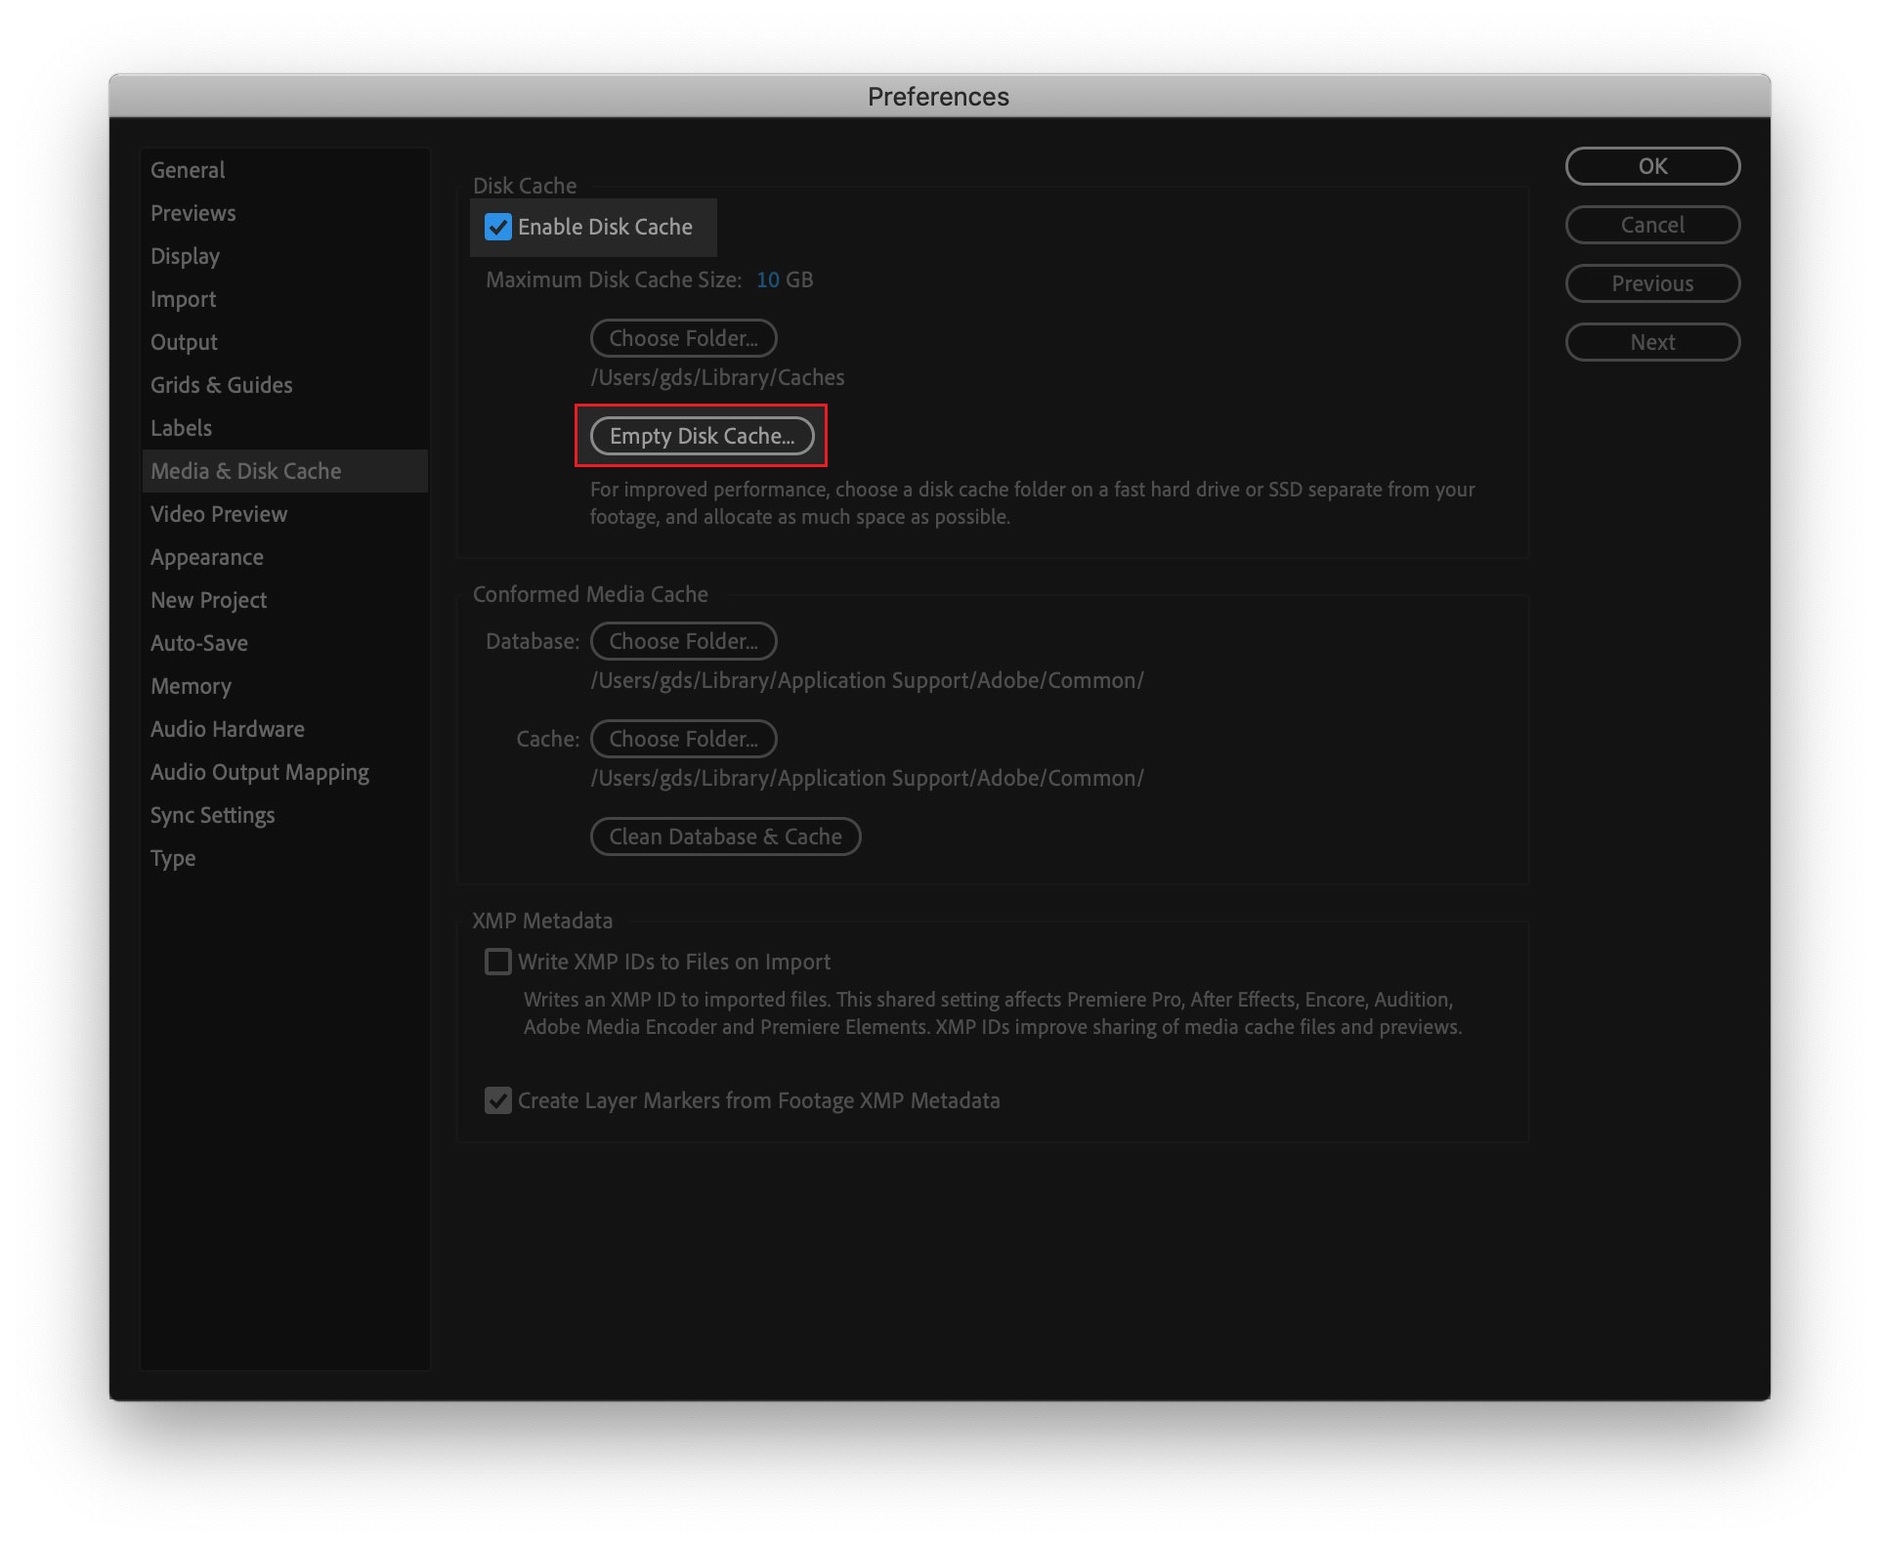Go to Display preferences
The height and width of the screenshot is (1546, 1880).
(x=284, y=256)
